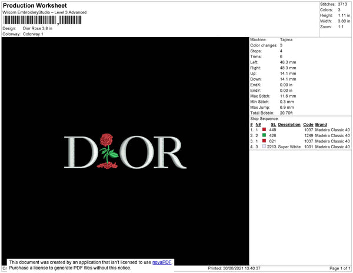Click the Production Worksheet title
Viewport: 353px width, 273px height.
point(35,5)
